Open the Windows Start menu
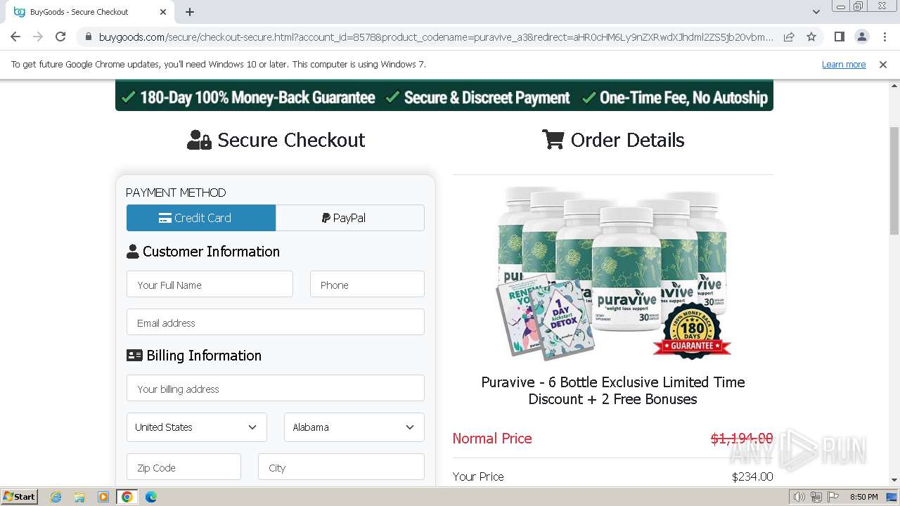The width and height of the screenshot is (900, 506). pyautogui.click(x=19, y=497)
